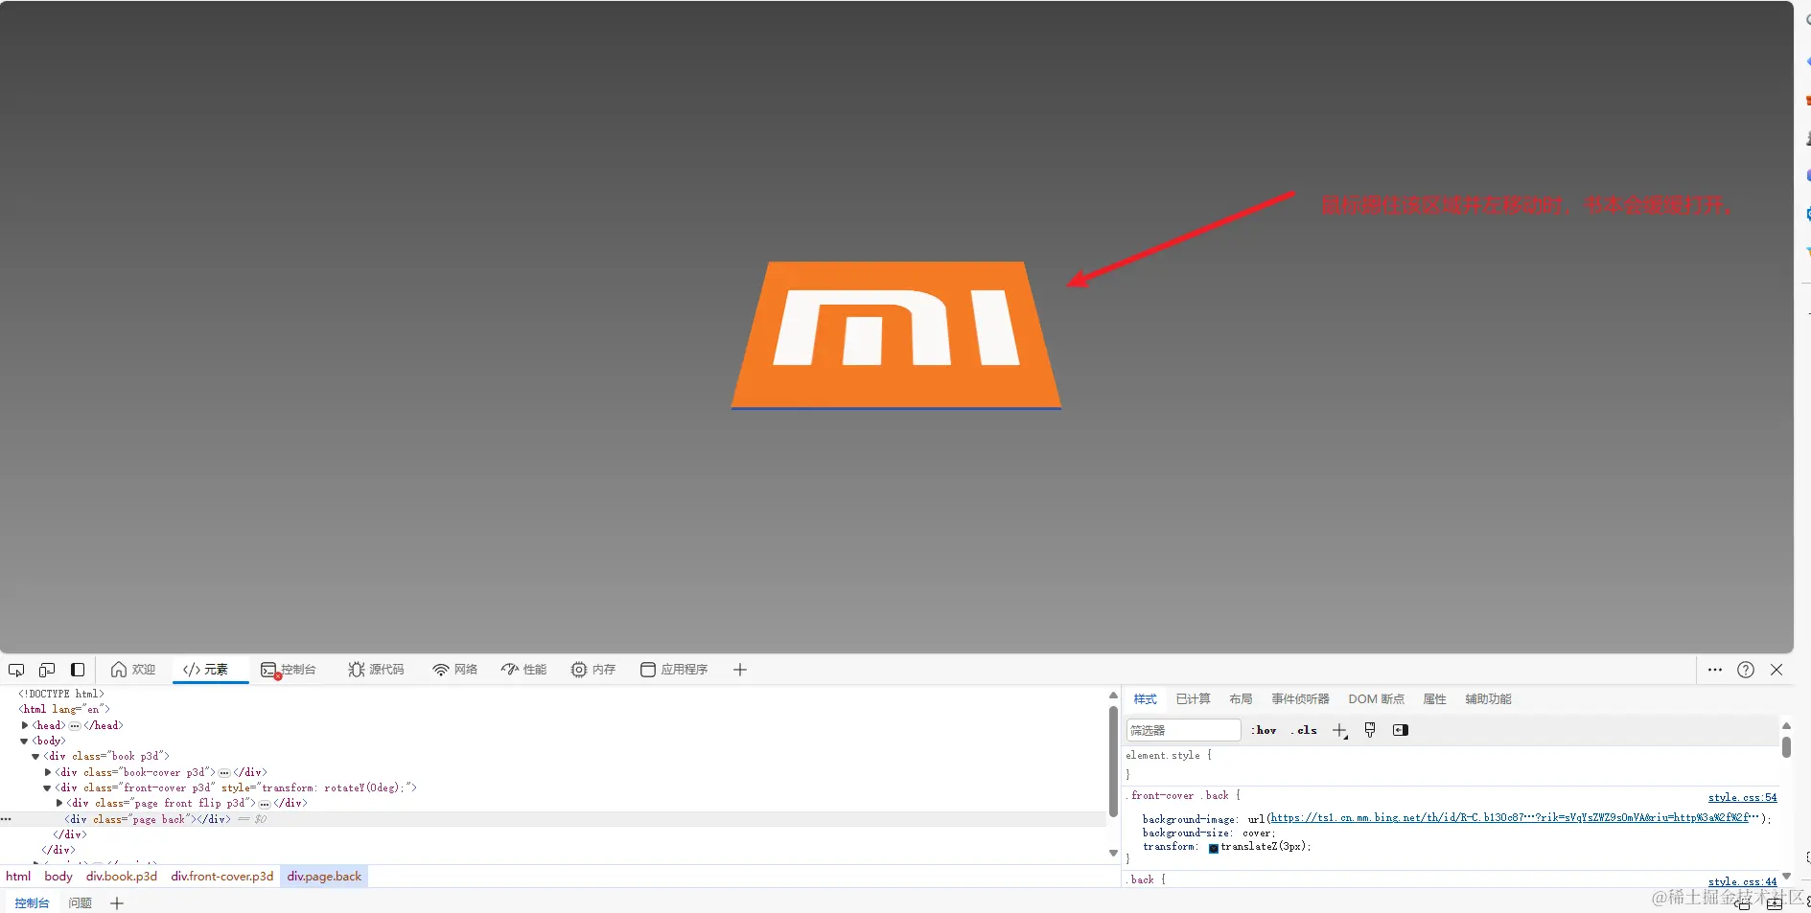1811x913 pixels.
Task: Collapse the front-cover p3d div node
Action: pyautogui.click(x=47, y=788)
